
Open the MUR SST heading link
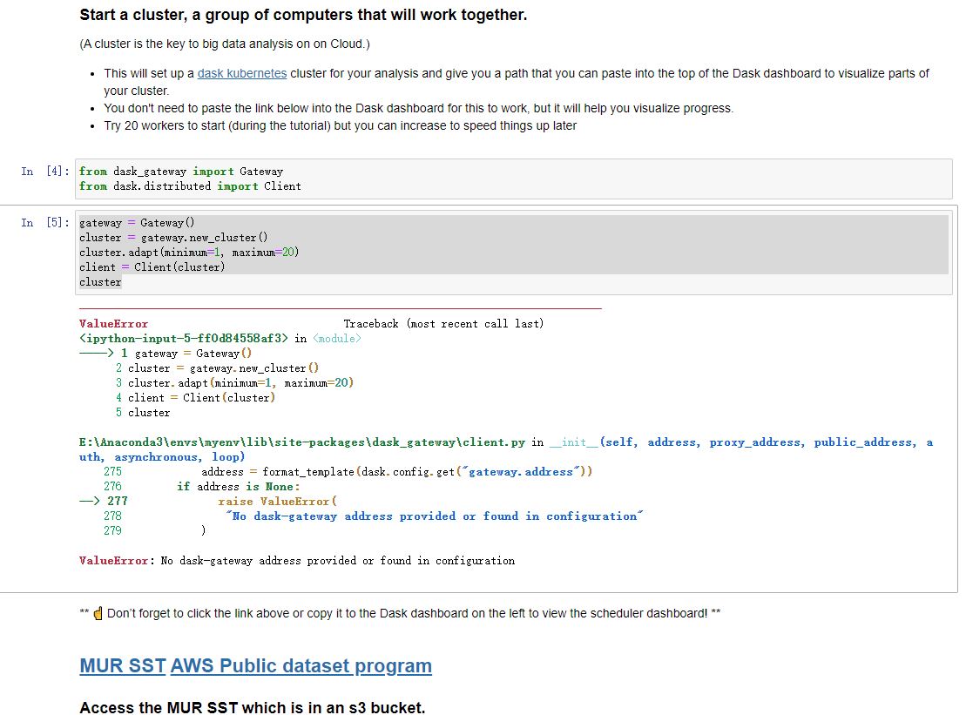[x=123, y=665]
